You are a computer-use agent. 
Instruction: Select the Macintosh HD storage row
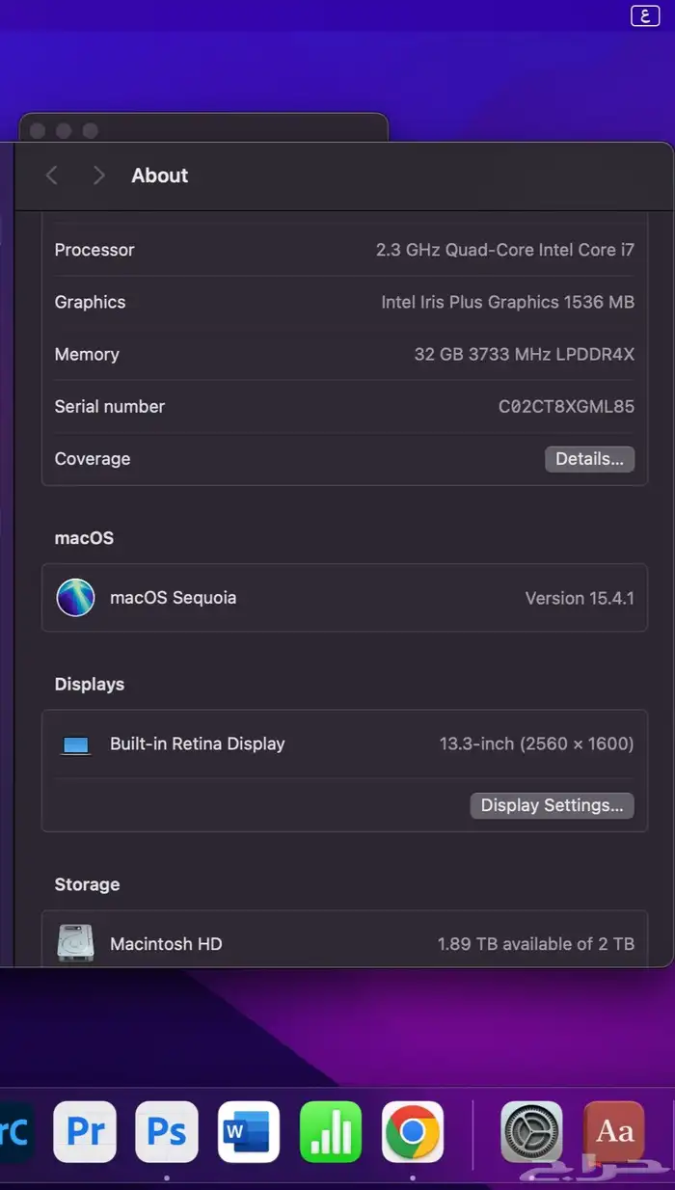[x=344, y=943]
